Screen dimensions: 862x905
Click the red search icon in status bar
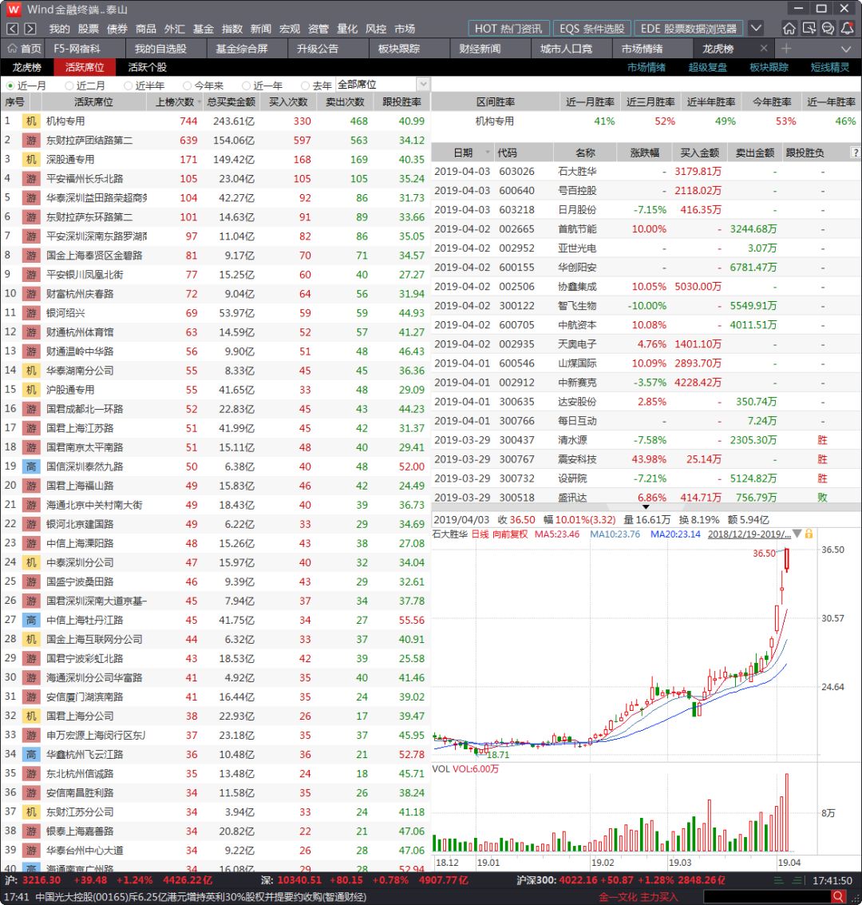tap(838, 896)
